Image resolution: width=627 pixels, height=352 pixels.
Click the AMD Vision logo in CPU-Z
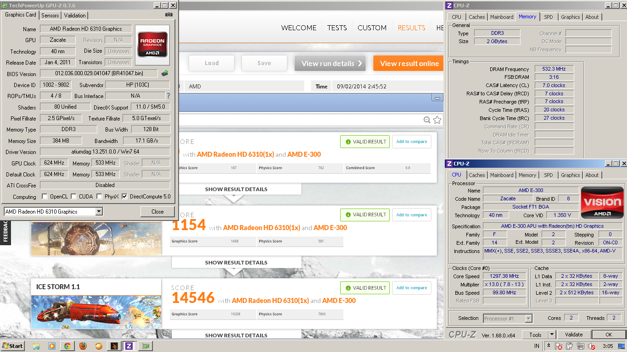602,203
